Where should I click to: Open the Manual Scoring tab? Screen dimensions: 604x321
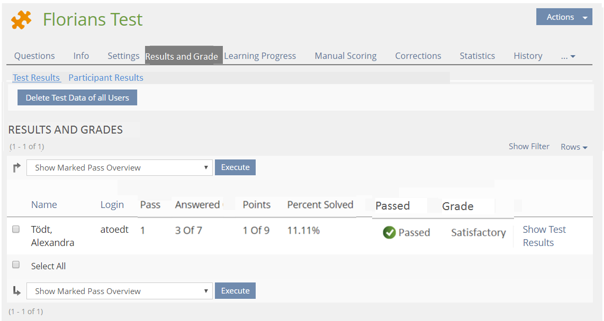345,56
